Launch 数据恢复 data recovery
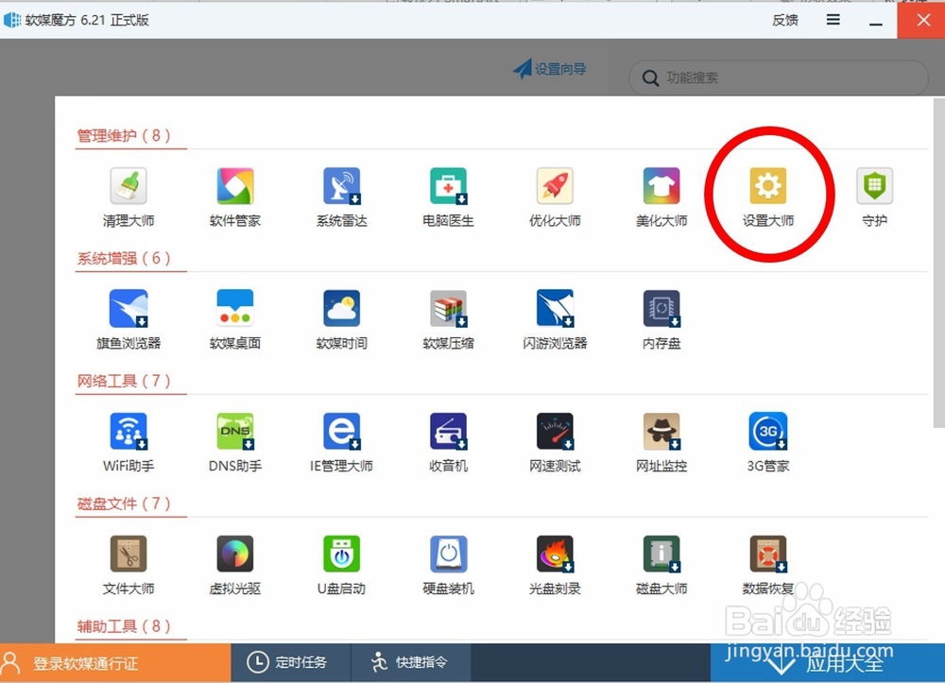 [x=768, y=555]
